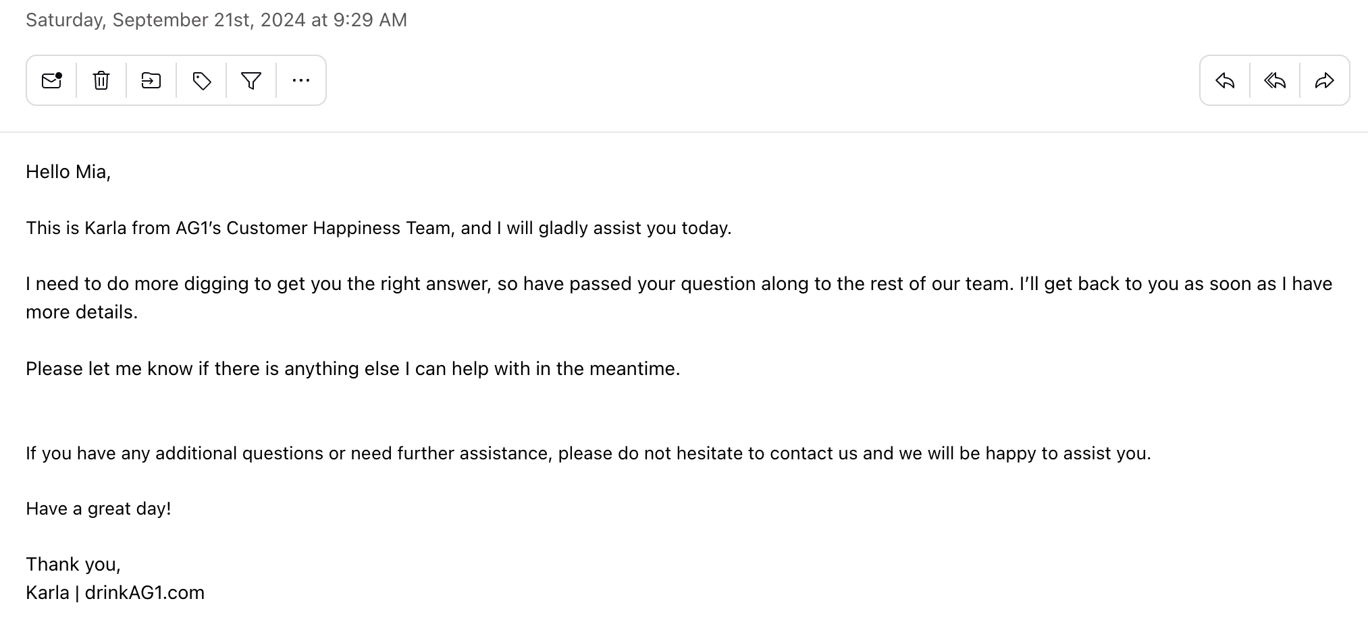Reply to Karla's email
1368x630 pixels.
[x=1226, y=80]
